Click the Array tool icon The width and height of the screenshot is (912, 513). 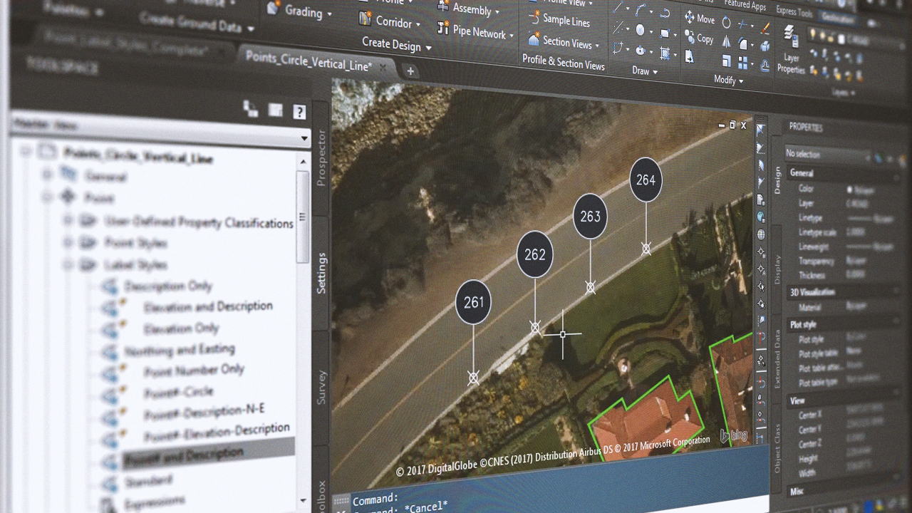click(x=745, y=63)
